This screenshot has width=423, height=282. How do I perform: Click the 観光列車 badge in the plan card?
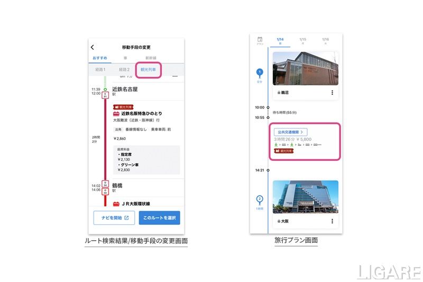point(284,151)
